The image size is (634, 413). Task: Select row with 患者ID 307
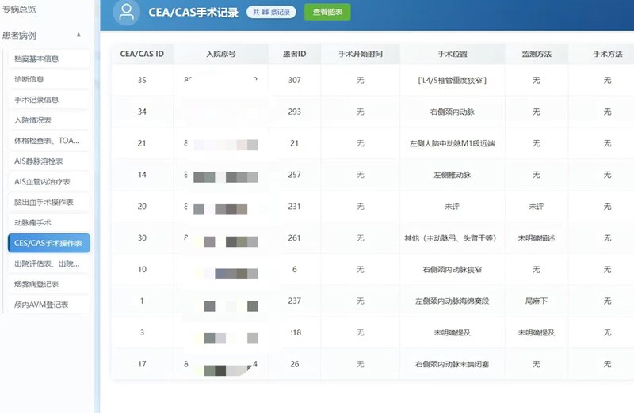pyautogui.click(x=372, y=80)
